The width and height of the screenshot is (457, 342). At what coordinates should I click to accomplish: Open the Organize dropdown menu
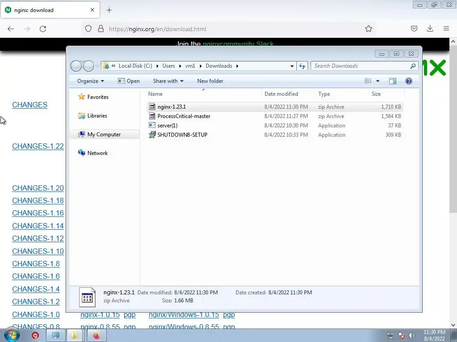coord(90,81)
